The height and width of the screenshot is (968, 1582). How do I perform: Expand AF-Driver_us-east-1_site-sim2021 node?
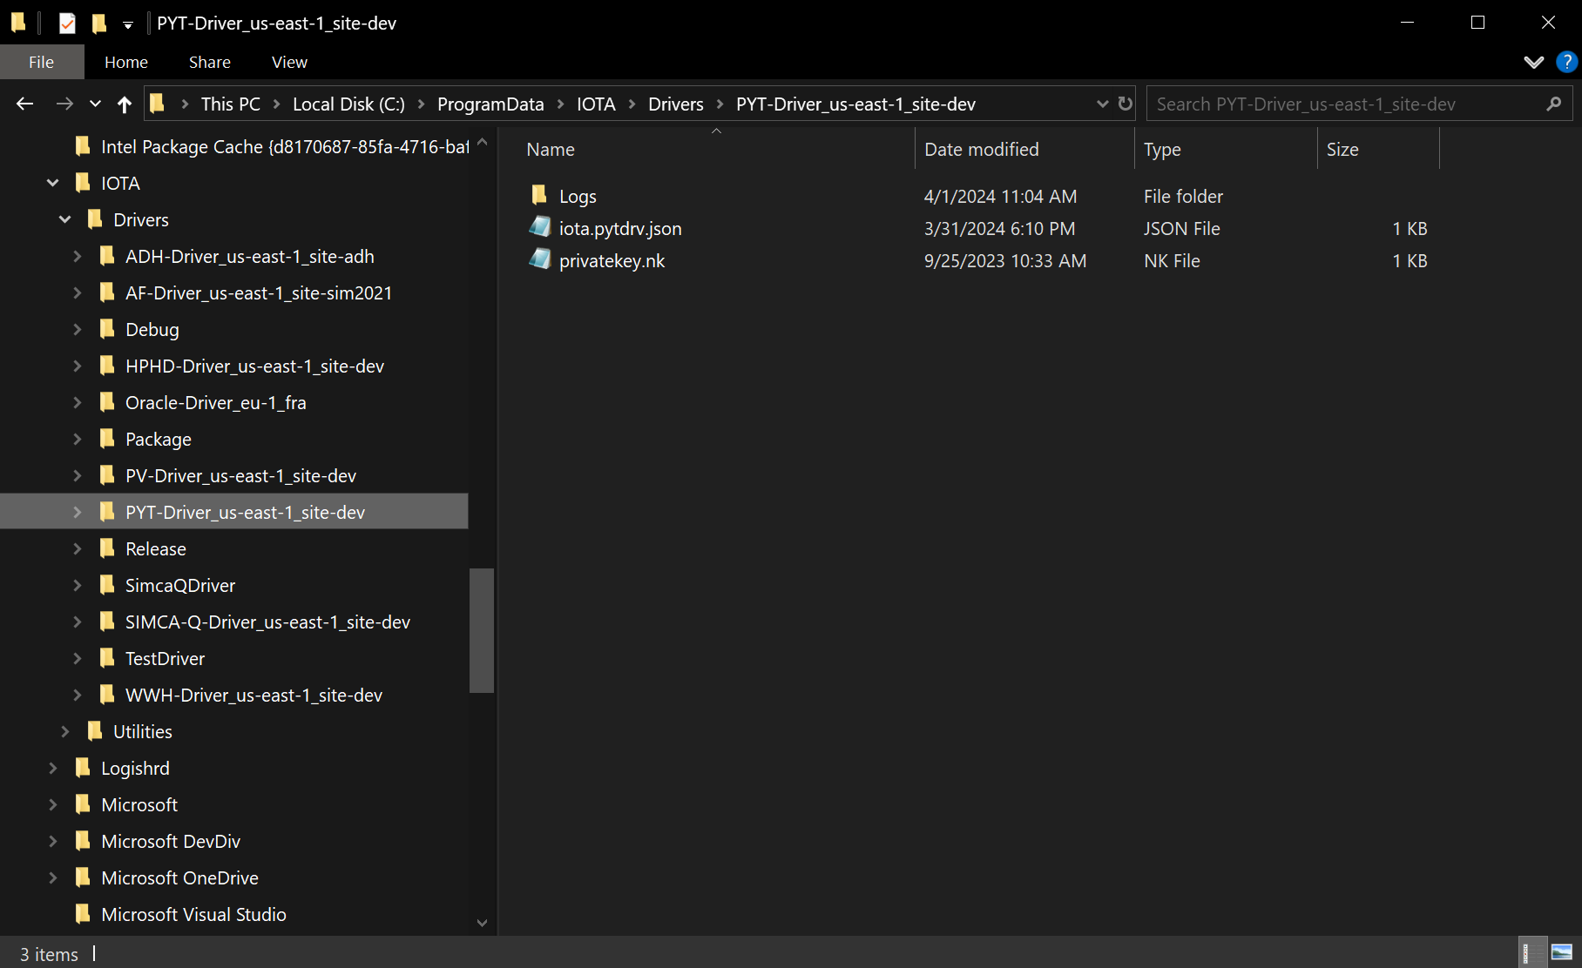78,292
